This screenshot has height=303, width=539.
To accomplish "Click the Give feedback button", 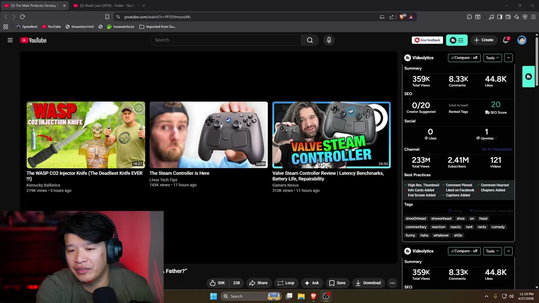I will pyautogui.click(x=427, y=40).
